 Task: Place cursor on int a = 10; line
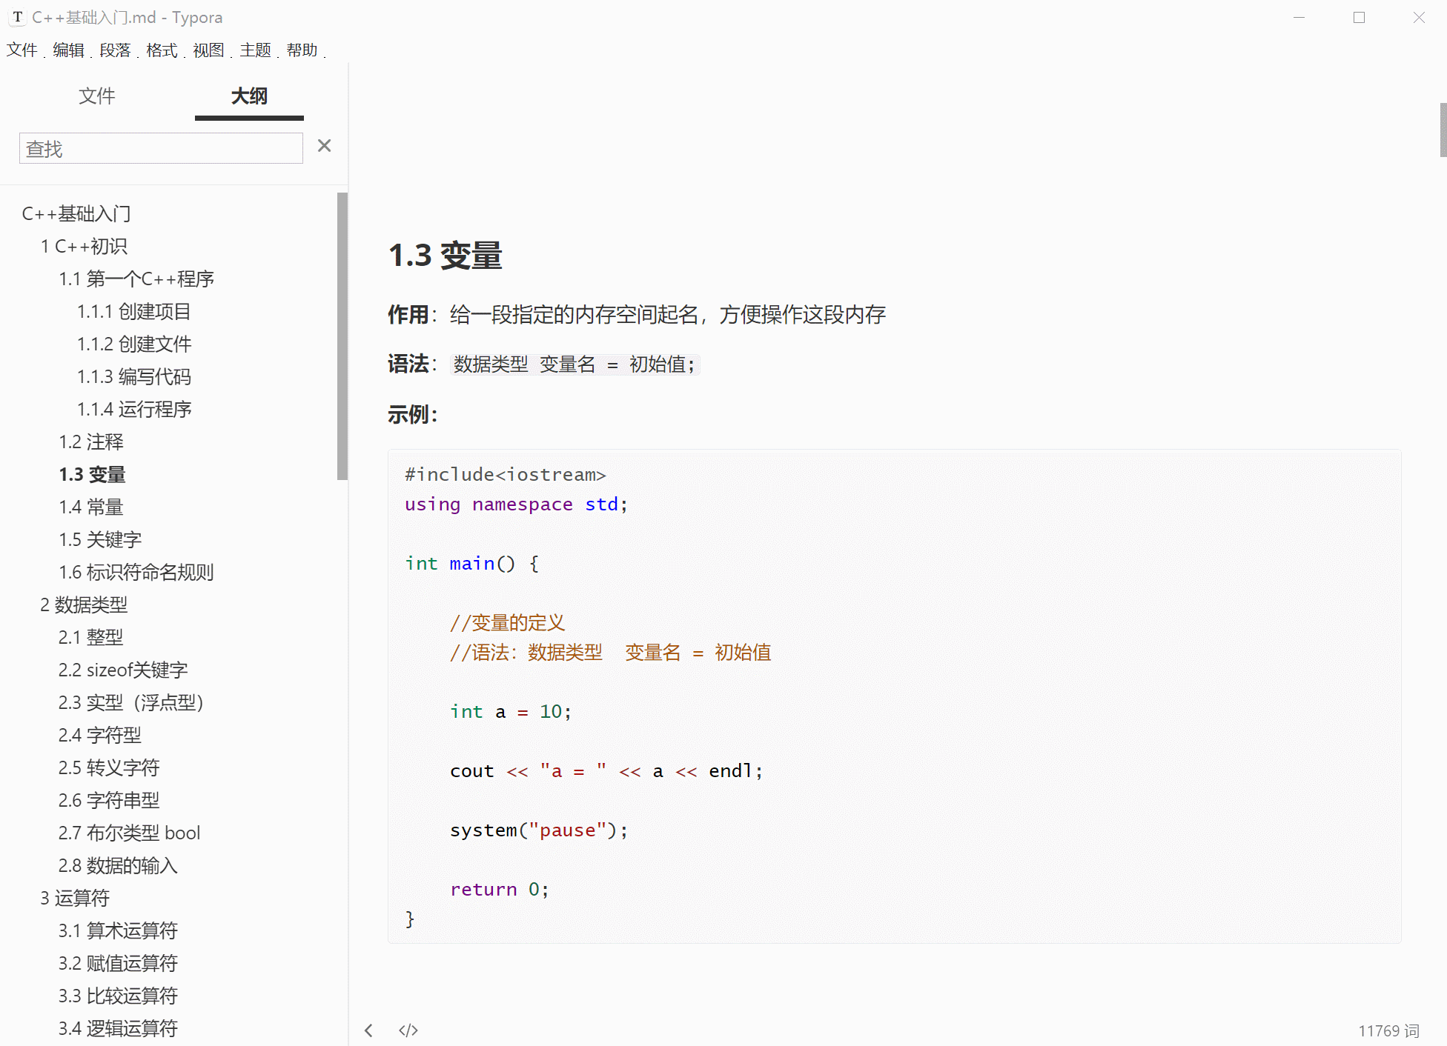(x=511, y=712)
